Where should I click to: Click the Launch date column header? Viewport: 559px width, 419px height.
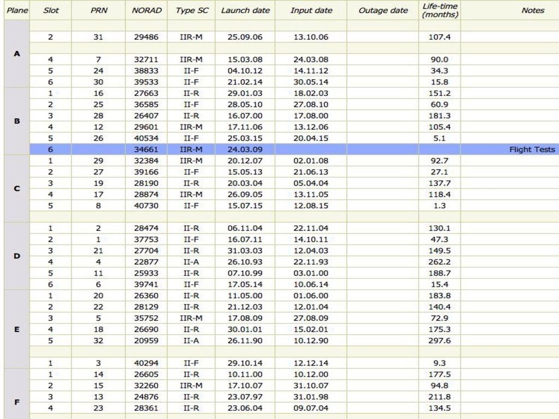tap(245, 10)
